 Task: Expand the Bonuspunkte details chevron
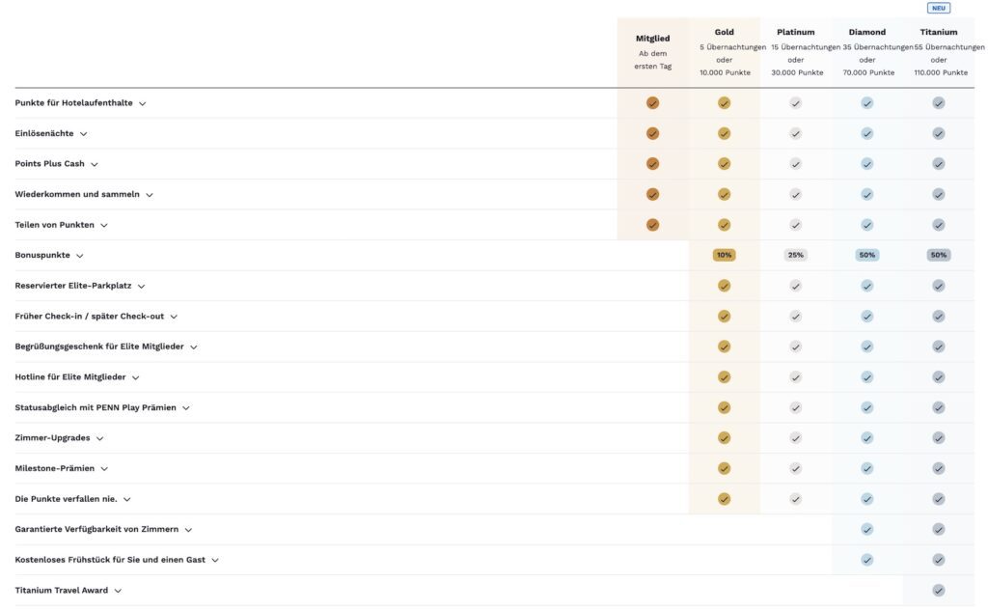(80, 256)
